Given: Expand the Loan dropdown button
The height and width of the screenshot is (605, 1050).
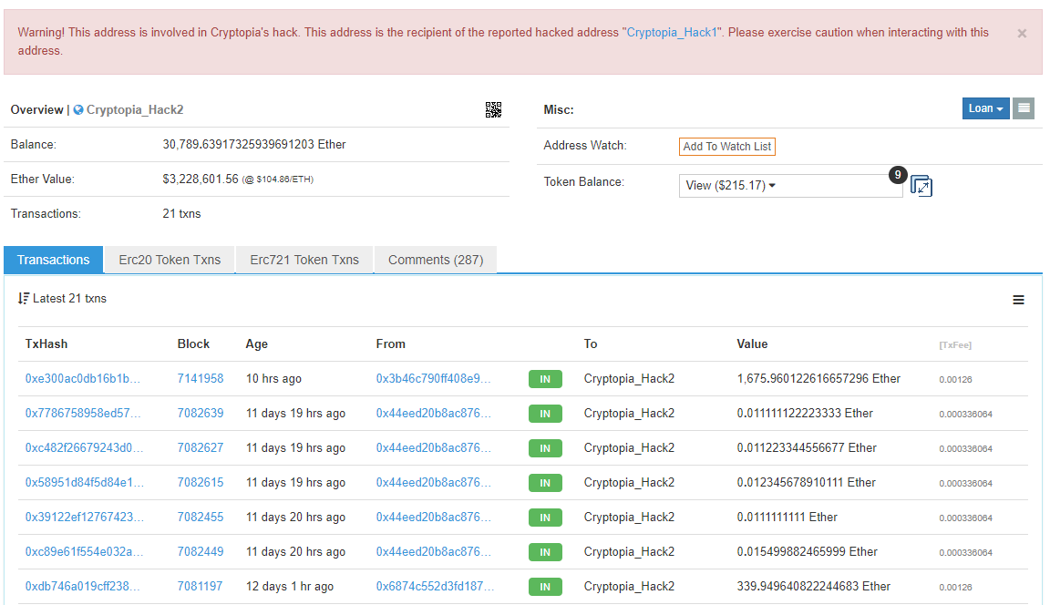Looking at the screenshot, I should click(x=985, y=108).
